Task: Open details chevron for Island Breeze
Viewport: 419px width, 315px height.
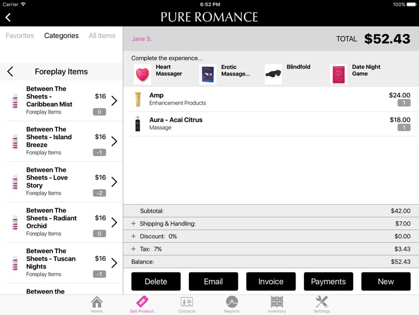Action: pyautogui.click(x=115, y=142)
